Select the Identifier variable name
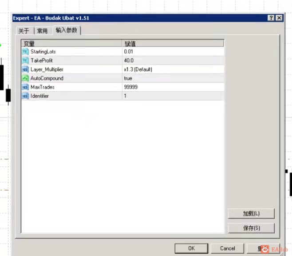Image resolution: width=292 pixels, height=256 pixels. (x=39, y=96)
